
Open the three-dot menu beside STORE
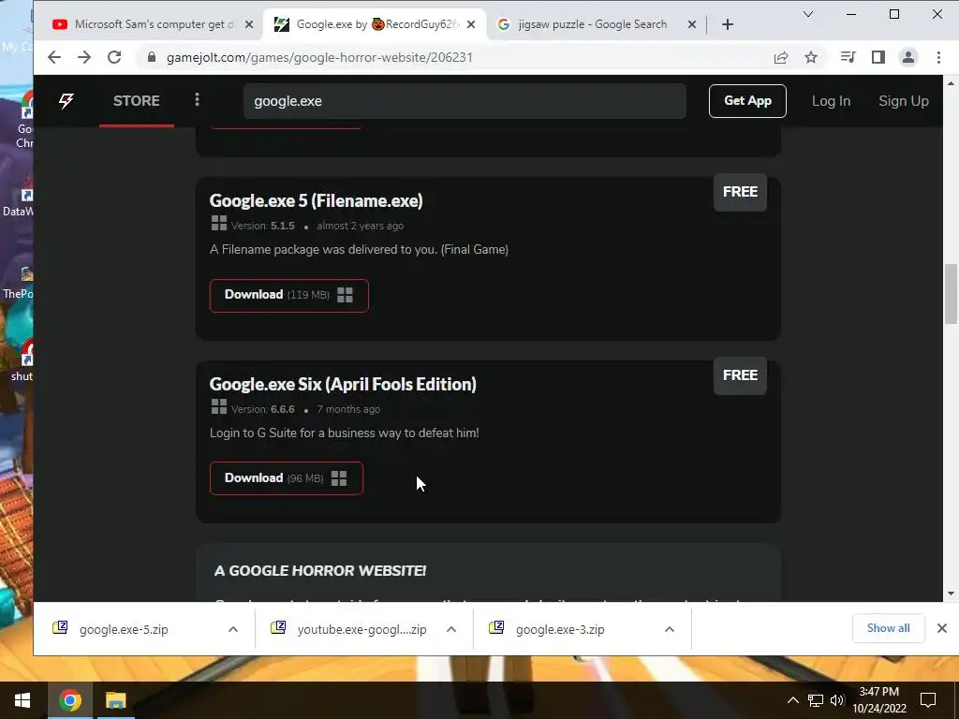197,99
